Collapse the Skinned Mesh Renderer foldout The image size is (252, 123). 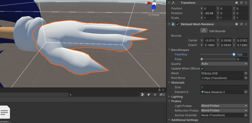tap(169, 24)
